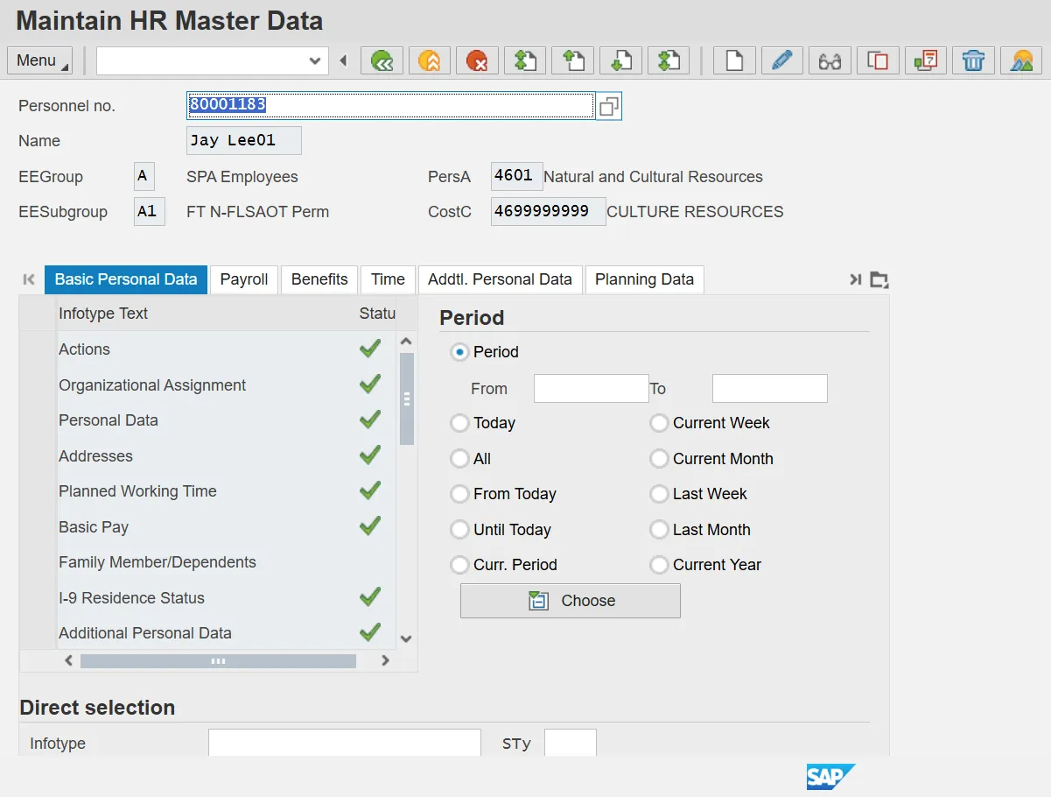Image resolution: width=1051 pixels, height=797 pixels.
Task: Click the pencil Change icon
Action: click(x=782, y=60)
